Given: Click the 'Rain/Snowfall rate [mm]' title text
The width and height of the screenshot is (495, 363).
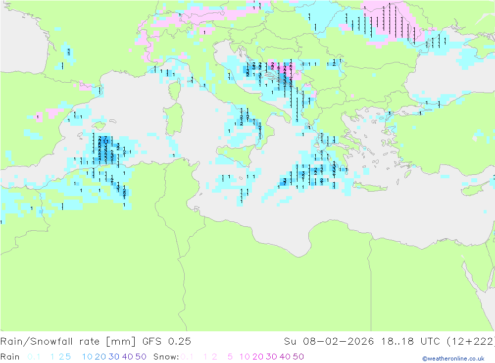Looking at the screenshot, I should 68,342.
